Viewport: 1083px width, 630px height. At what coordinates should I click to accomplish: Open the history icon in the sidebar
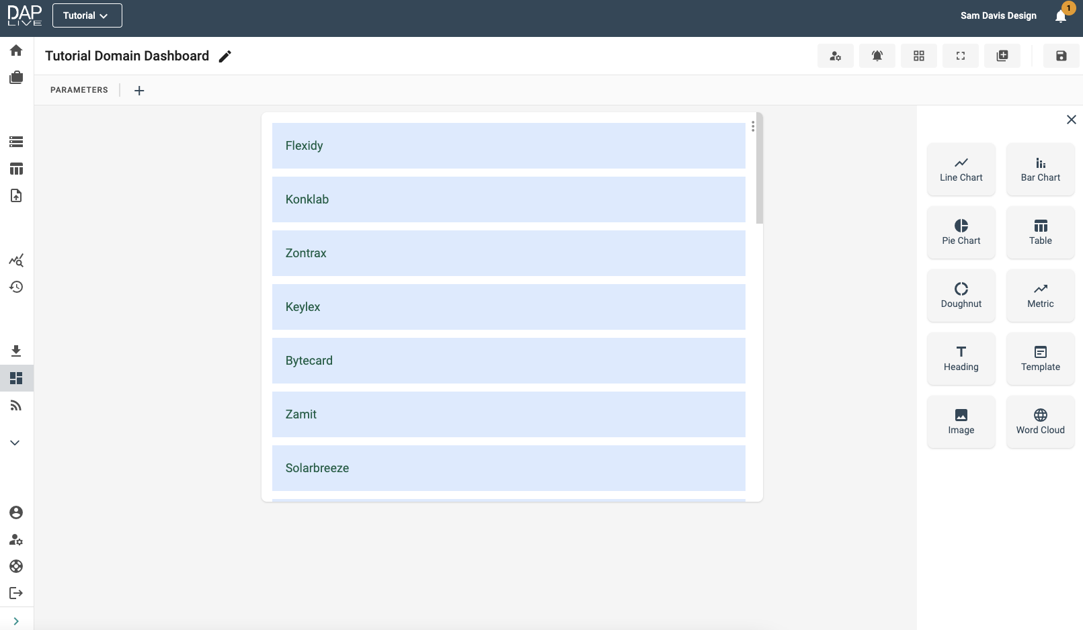point(16,287)
